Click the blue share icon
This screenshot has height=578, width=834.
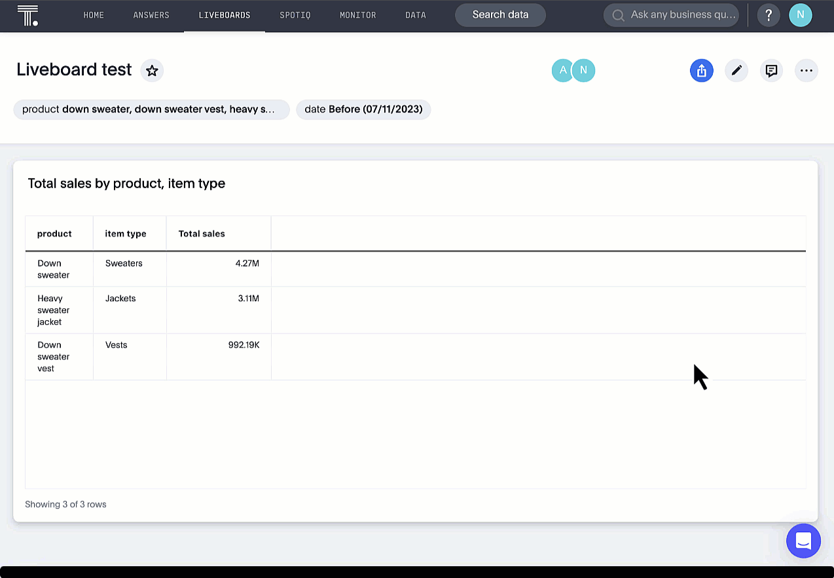[701, 71]
